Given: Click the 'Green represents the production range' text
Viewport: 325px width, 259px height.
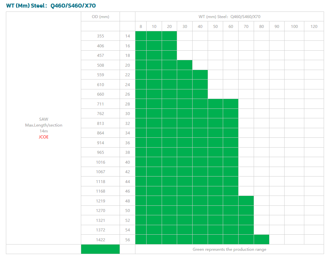Looking at the screenshot, I should click(229, 249).
